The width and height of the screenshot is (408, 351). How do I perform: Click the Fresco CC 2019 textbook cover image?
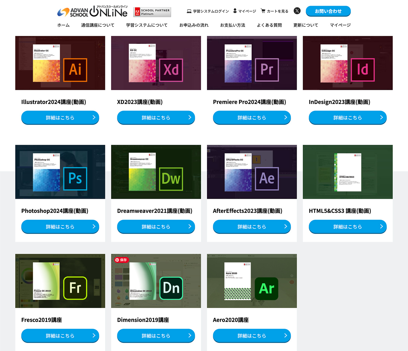pyautogui.click(x=46, y=281)
